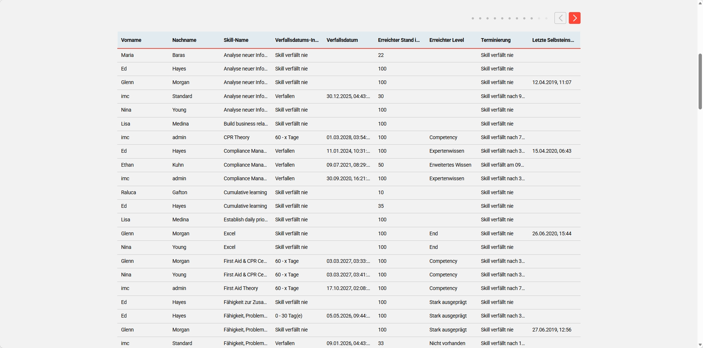Click Erreichter Level column header

coord(446,40)
